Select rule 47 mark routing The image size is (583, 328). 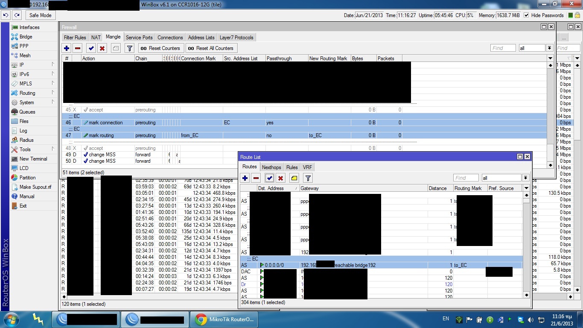point(304,135)
